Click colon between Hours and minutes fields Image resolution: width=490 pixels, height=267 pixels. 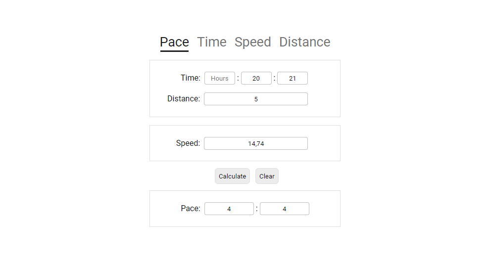click(x=238, y=78)
